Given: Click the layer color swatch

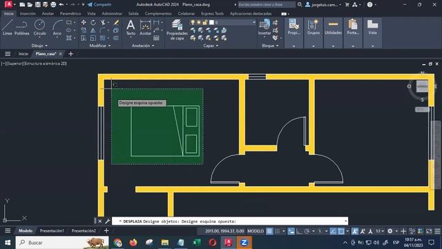Looking at the screenshot, I should coord(211,22).
